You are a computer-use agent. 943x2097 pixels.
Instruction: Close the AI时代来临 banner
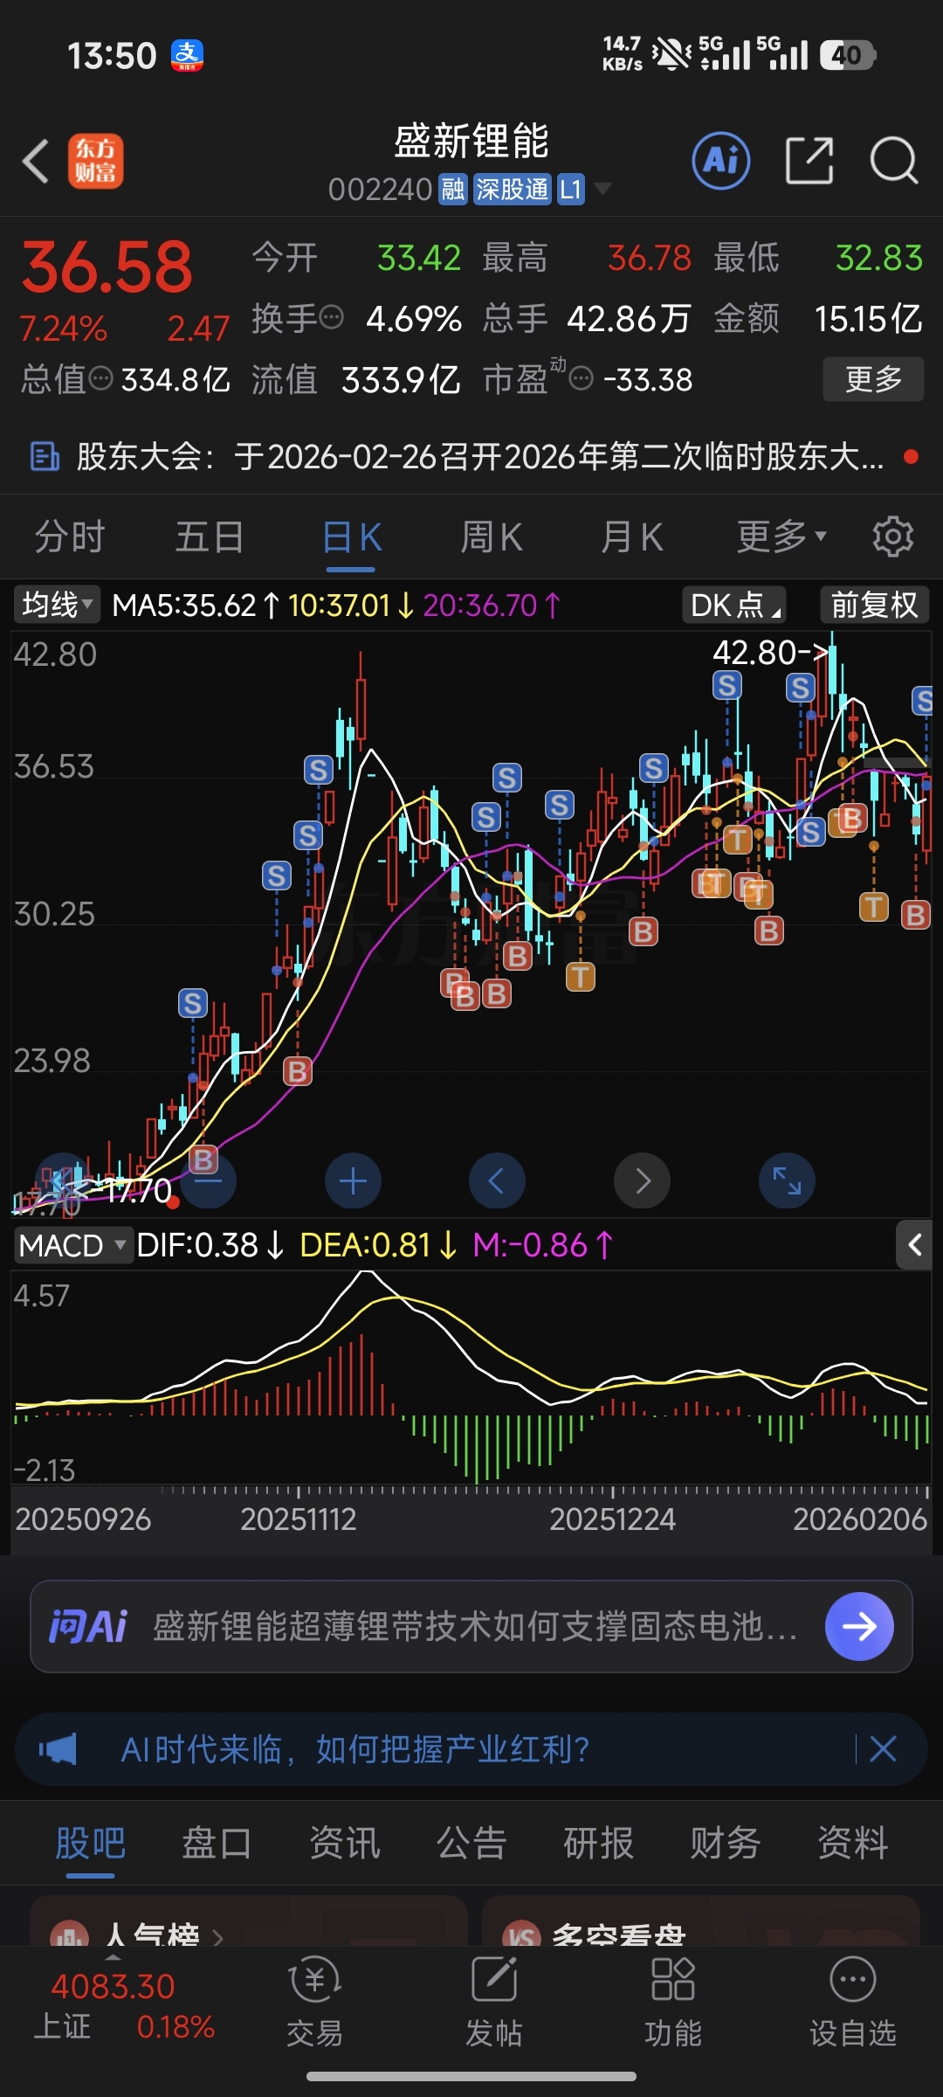(x=883, y=1749)
